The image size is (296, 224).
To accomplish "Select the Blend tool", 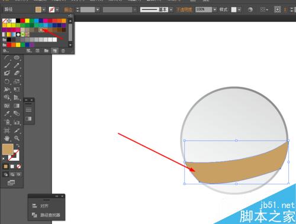I will tap(17, 113).
